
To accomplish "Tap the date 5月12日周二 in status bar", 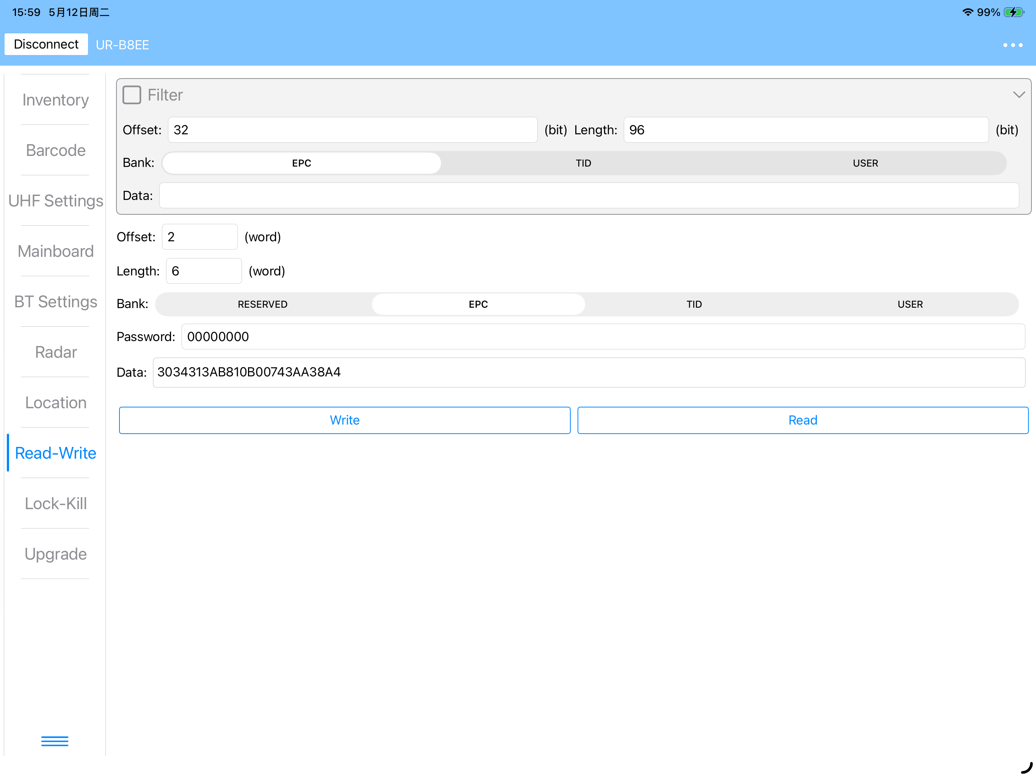I will pos(78,12).
